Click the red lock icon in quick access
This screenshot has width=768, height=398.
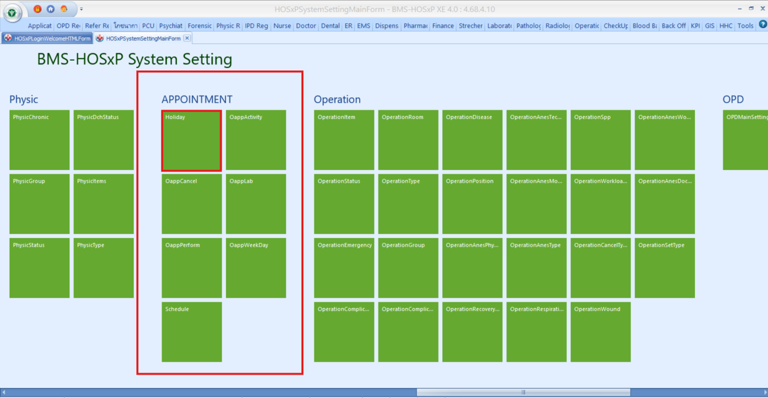tap(37, 9)
